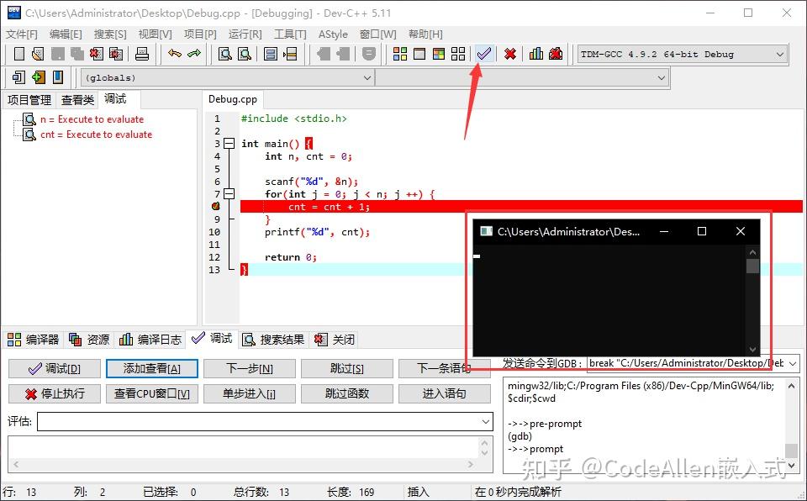Click the console window vertical scrollbar thumb
The image size is (807, 501).
(x=752, y=266)
